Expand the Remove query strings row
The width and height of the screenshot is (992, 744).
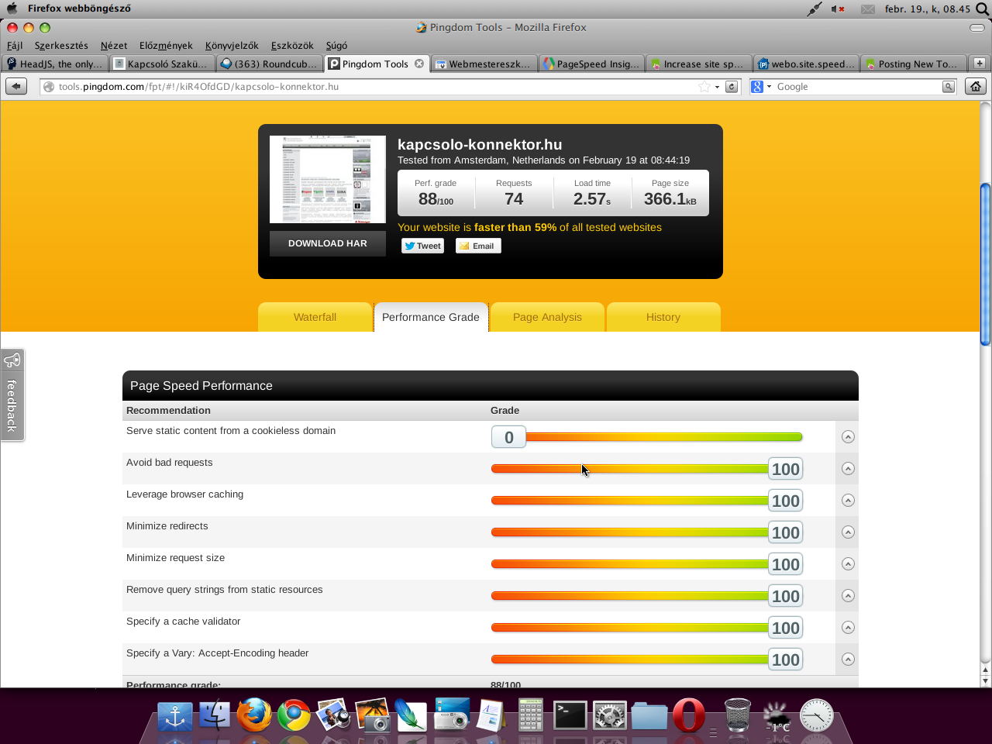tap(848, 596)
